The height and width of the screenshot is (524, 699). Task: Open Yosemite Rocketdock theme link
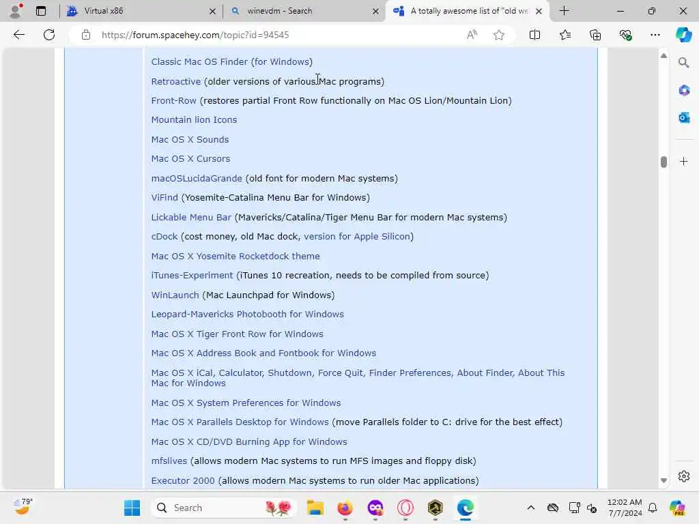click(236, 256)
